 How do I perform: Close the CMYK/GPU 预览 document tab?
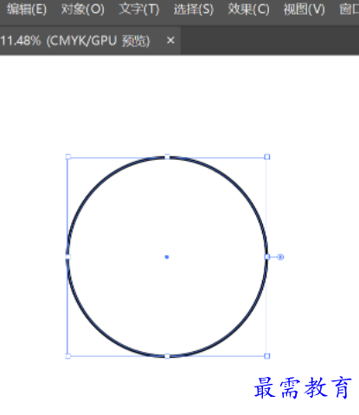pyautogui.click(x=170, y=41)
